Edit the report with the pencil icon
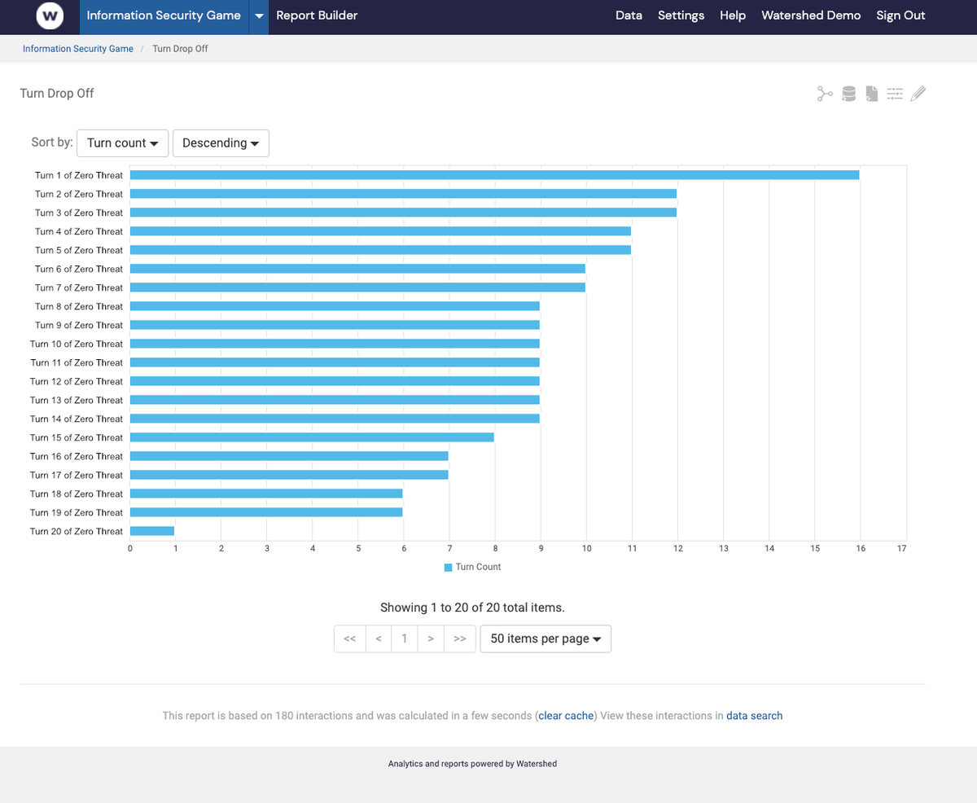The height and width of the screenshot is (803, 977). coord(918,93)
